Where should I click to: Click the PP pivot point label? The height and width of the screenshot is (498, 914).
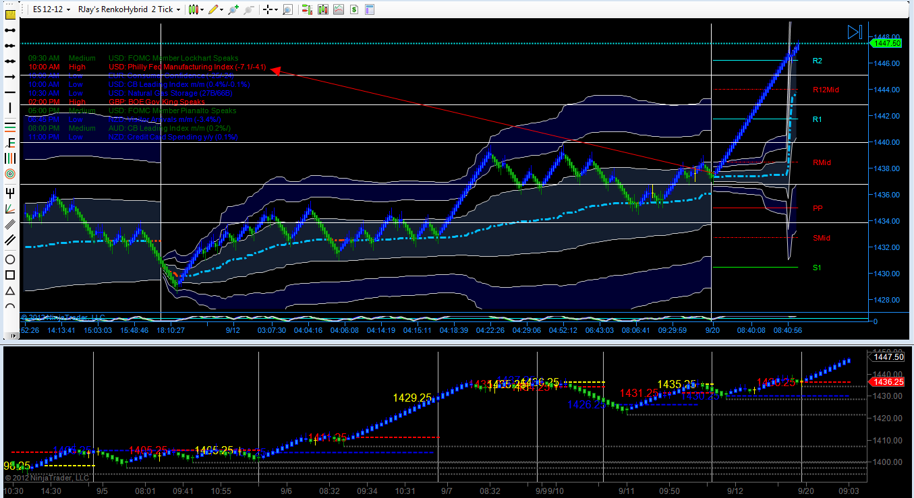click(818, 208)
